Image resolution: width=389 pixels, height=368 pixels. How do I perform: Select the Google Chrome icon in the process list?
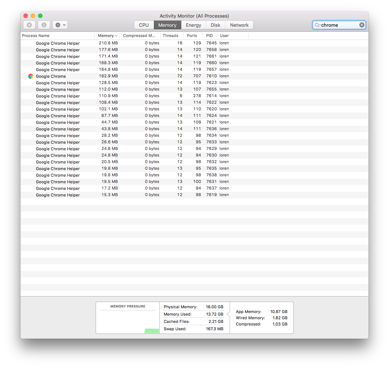pos(31,76)
